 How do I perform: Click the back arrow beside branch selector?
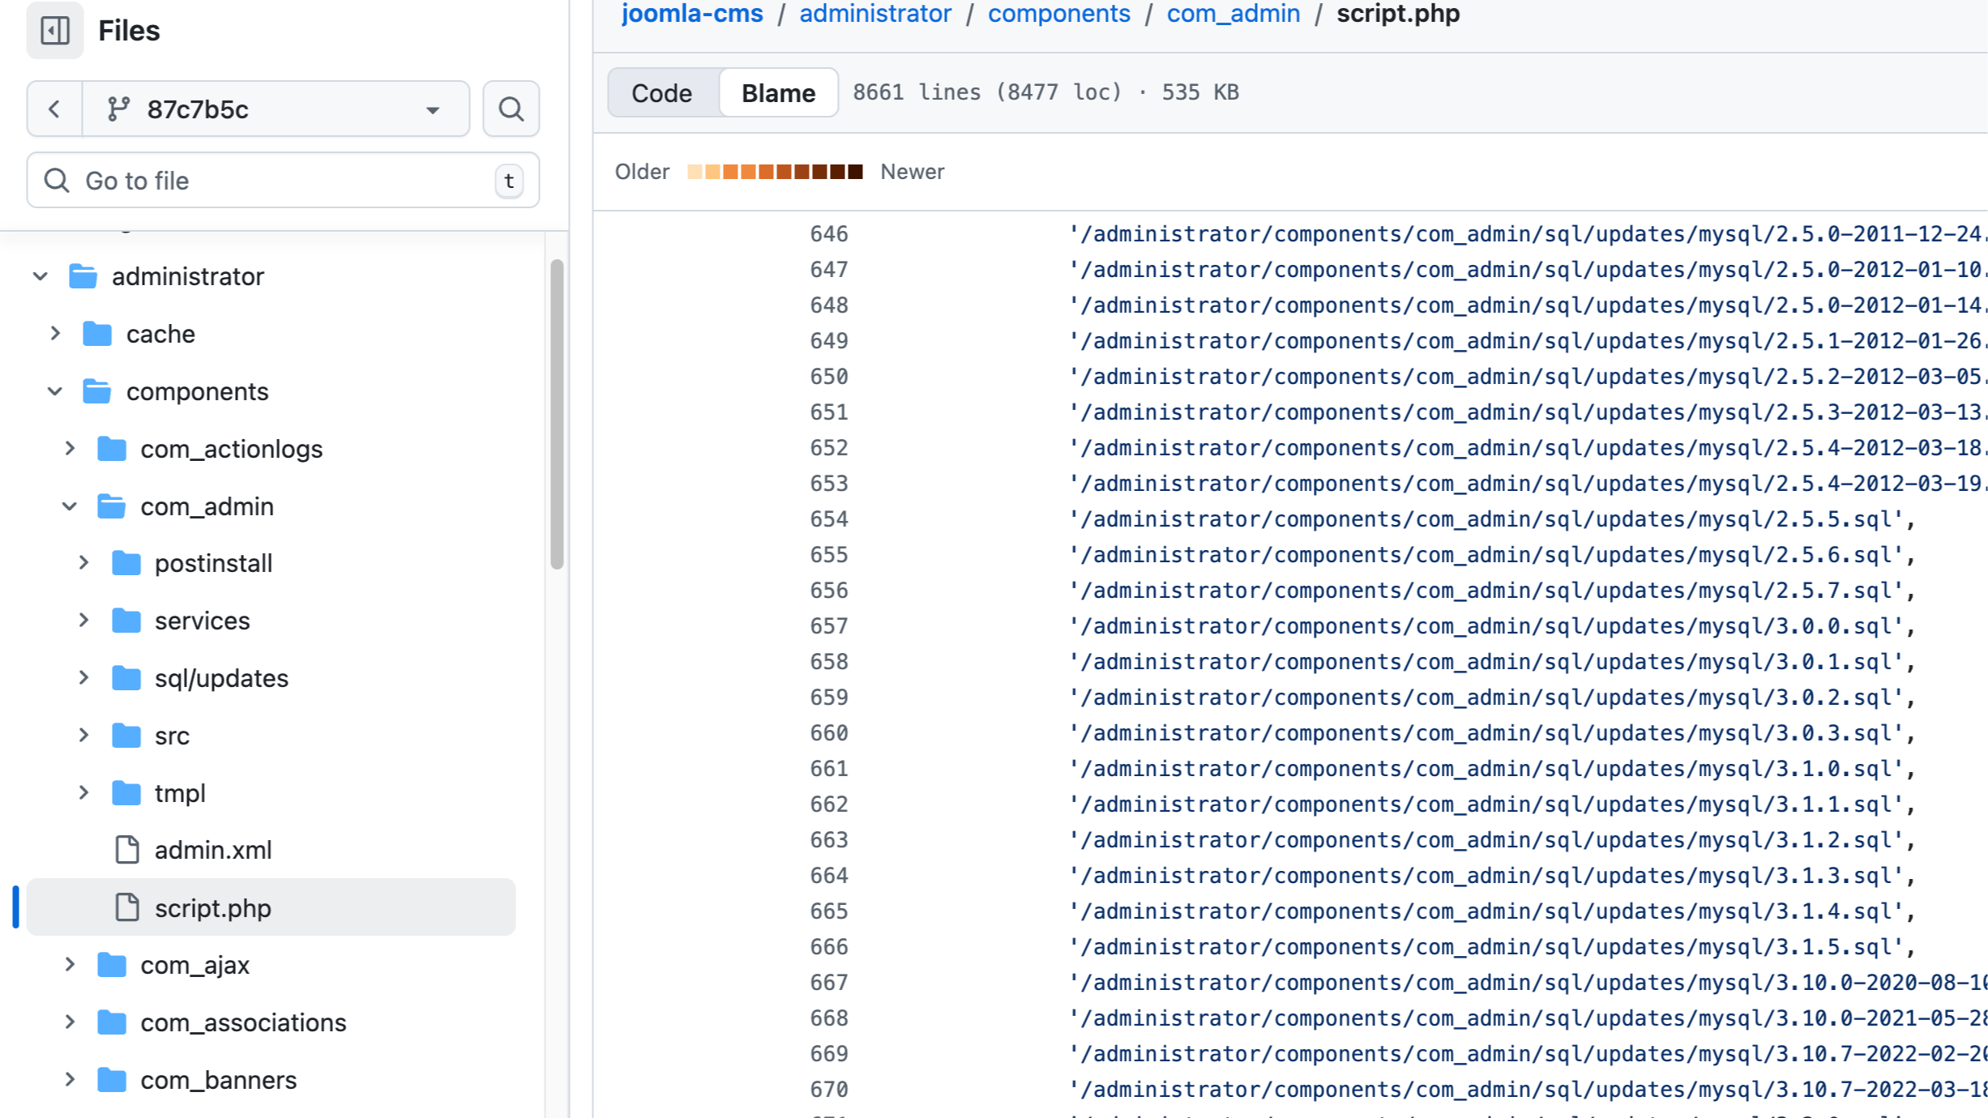[x=54, y=109]
